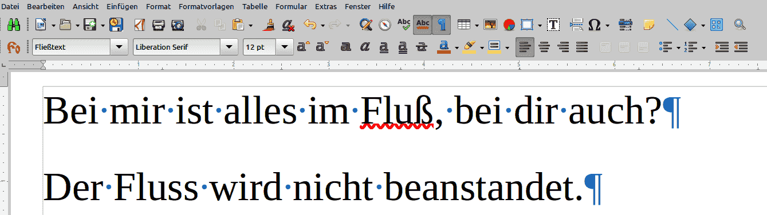Insert a field or hyperlink icon
The image size is (767, 215).
coord(626,25)
